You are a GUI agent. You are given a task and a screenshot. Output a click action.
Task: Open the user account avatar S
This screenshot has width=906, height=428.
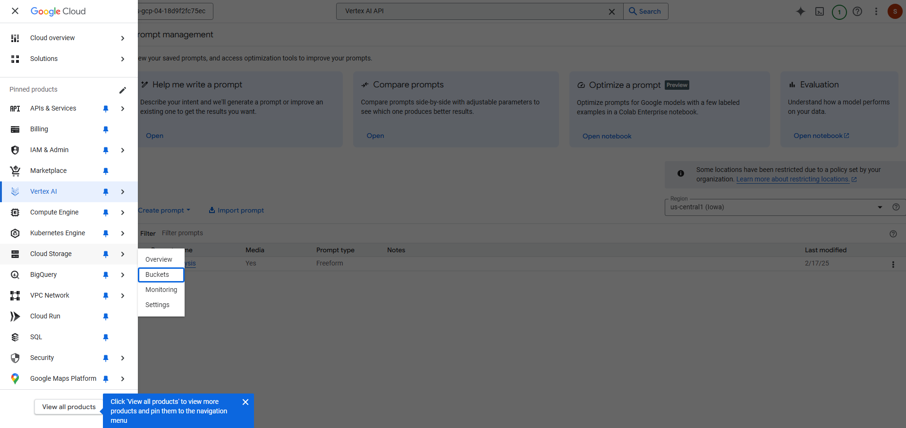895,11
